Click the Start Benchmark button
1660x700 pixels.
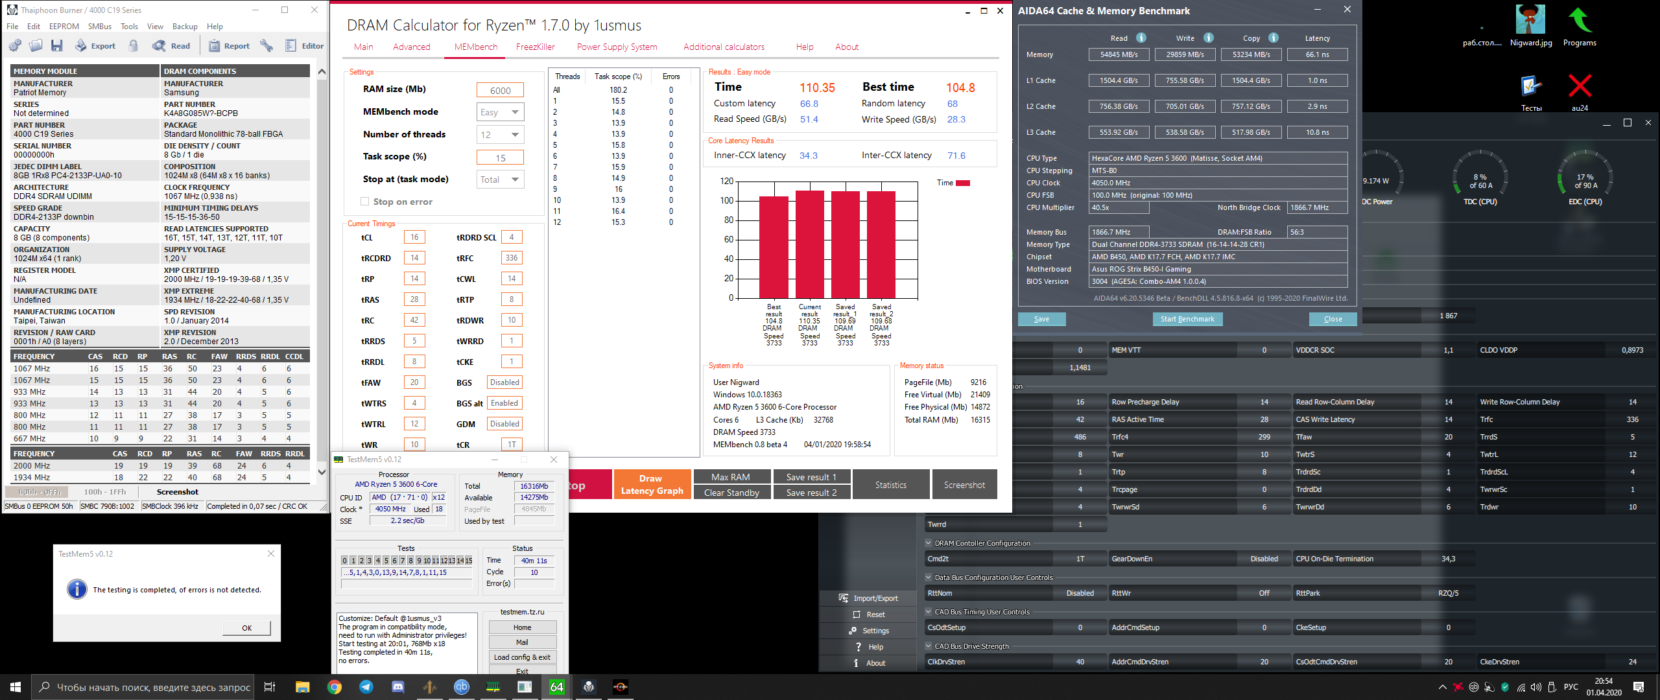pos(1187,319)
